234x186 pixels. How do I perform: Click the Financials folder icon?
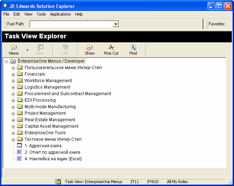click(20, 74)
